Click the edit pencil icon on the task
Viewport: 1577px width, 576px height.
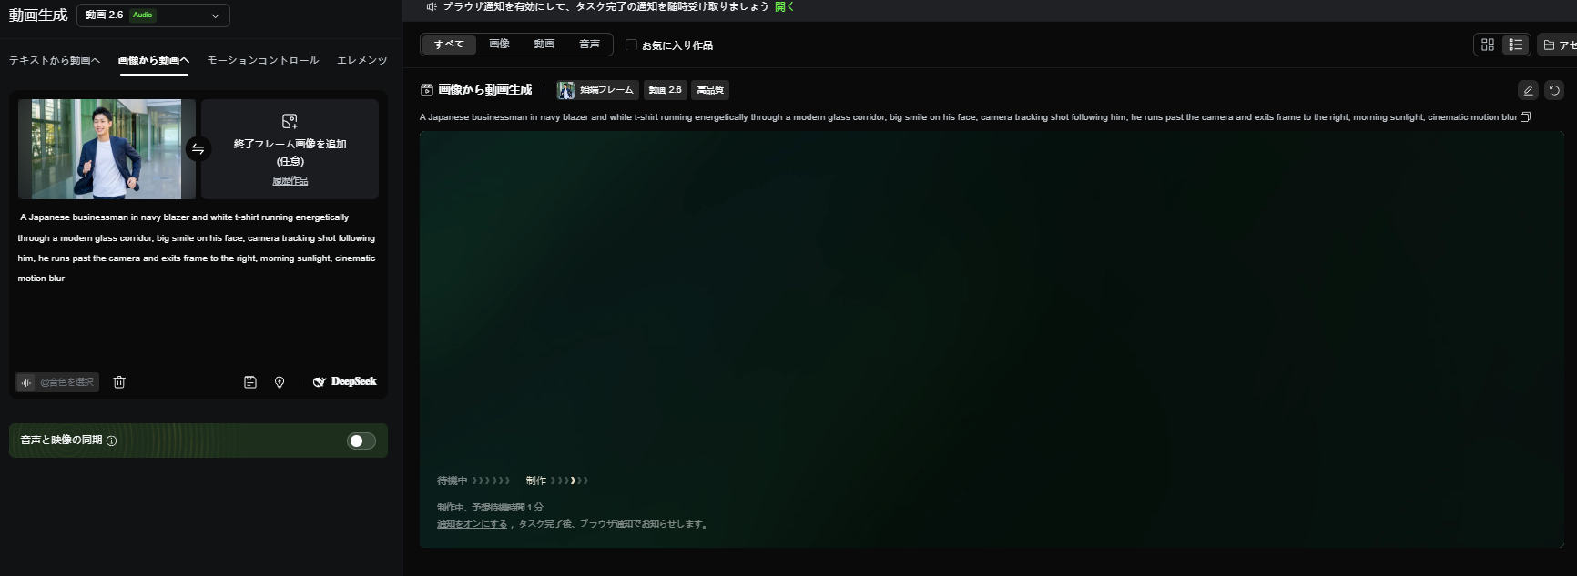[1528, 90]
